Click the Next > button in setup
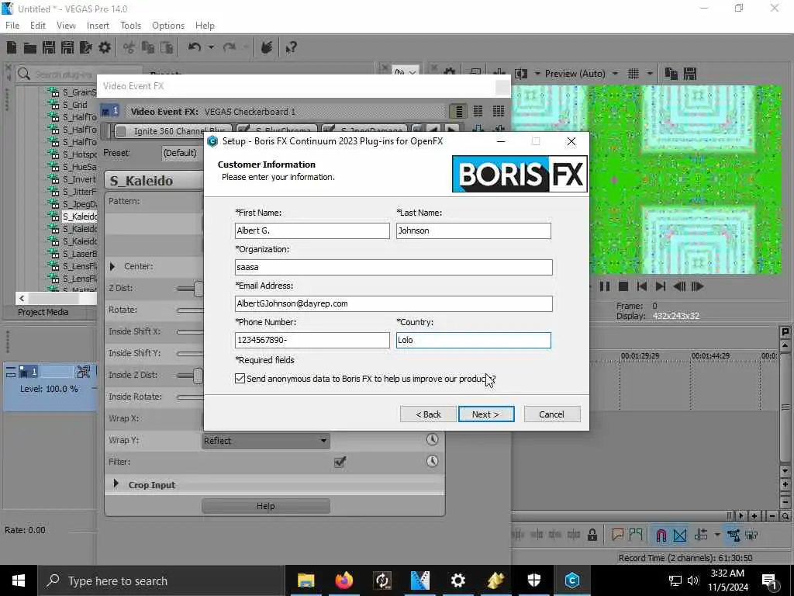This screenshot has height=596, width=794. (486, 414)
